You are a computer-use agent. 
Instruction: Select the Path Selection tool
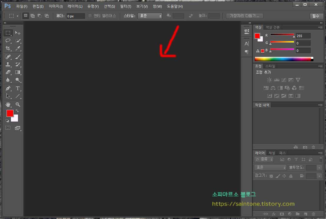[8, 96]
